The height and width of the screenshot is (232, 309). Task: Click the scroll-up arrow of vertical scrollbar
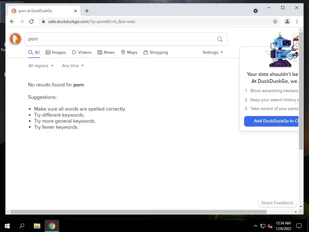coord(301,30)
